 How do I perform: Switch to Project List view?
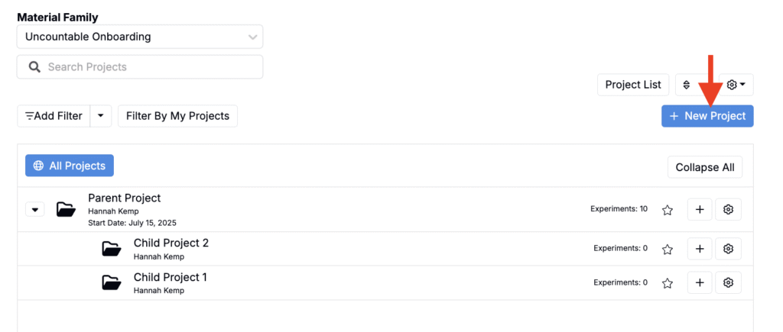point(633,85)
